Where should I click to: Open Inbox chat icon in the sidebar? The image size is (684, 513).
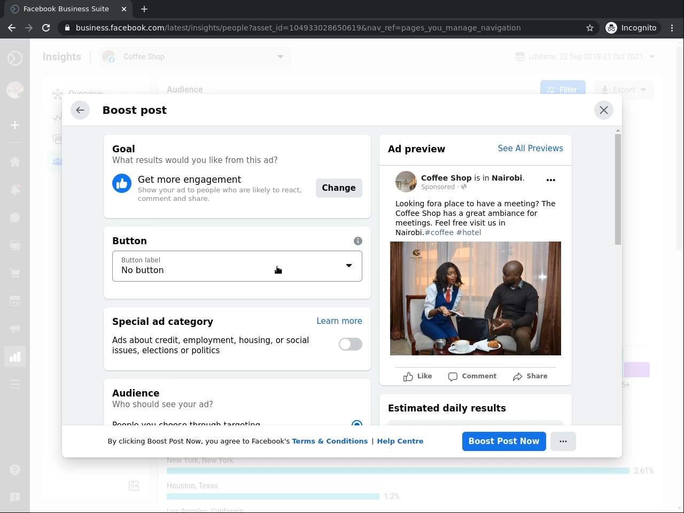[x=15, y=217]
